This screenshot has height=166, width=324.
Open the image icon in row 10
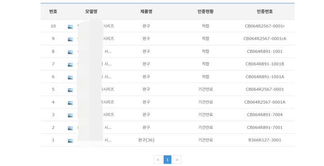pos(70,27)
